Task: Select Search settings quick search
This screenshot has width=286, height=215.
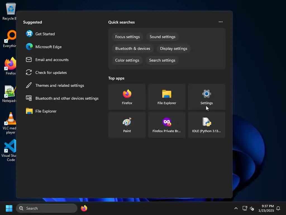Action: (162, 60)
